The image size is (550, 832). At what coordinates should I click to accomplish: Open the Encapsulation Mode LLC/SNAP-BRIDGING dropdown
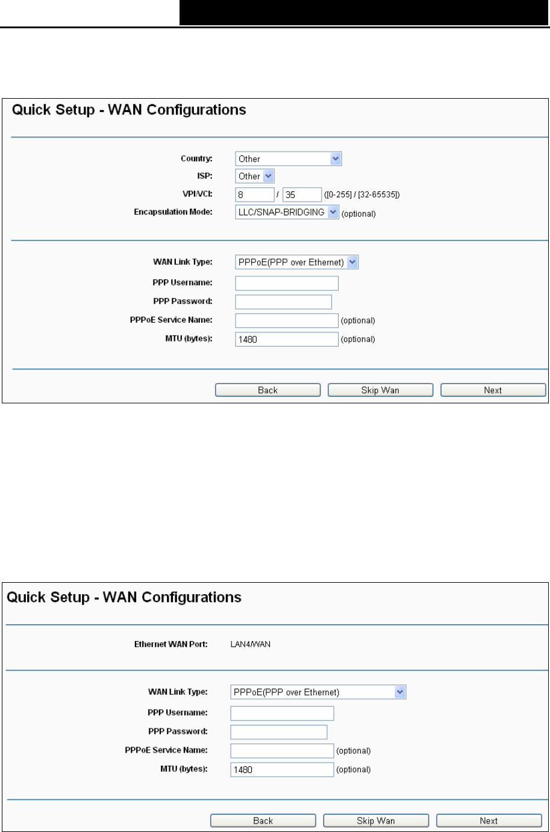coord(287,213)
